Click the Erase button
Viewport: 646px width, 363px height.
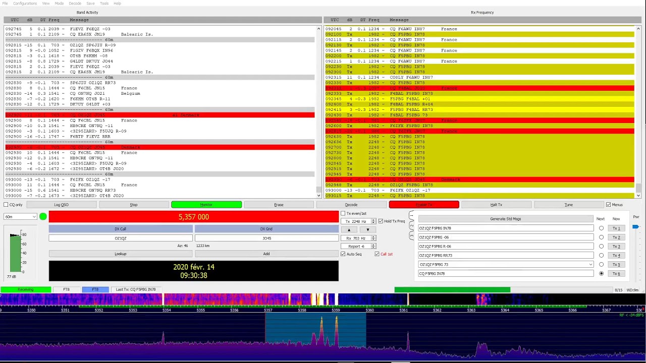(279, 205)
